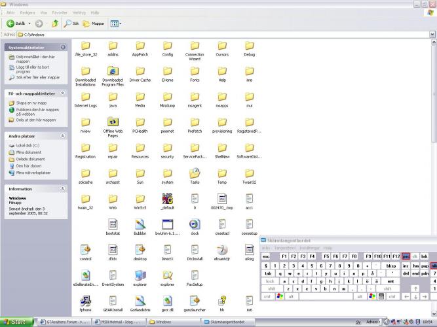
Task: Toggle the lock key on on-screen keyboard
Action: (270, 281)
